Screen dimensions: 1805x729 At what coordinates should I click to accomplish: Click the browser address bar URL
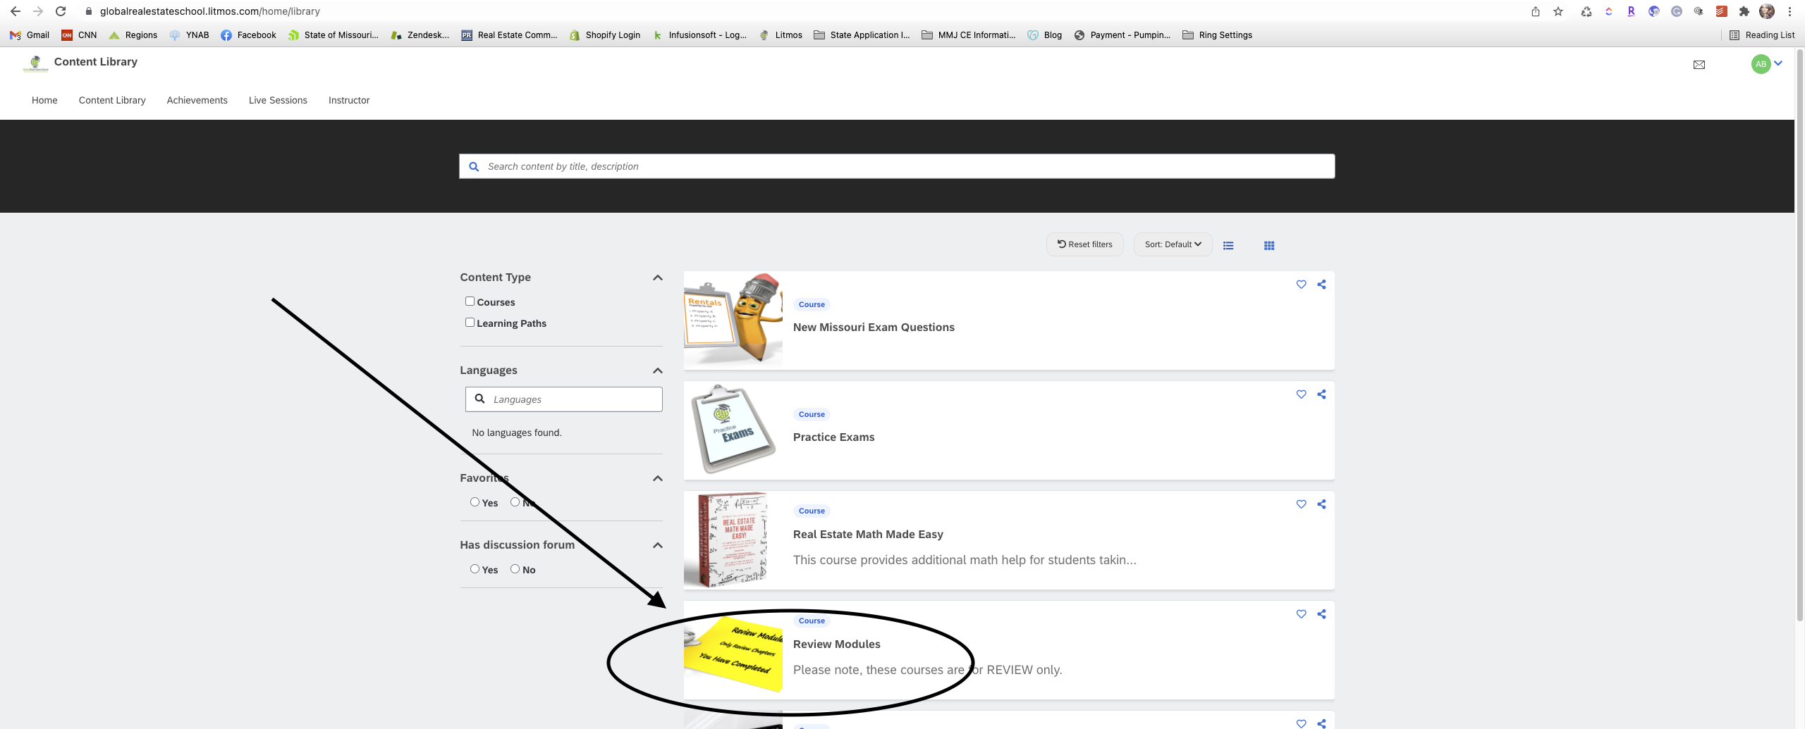(x=210, y=11)
